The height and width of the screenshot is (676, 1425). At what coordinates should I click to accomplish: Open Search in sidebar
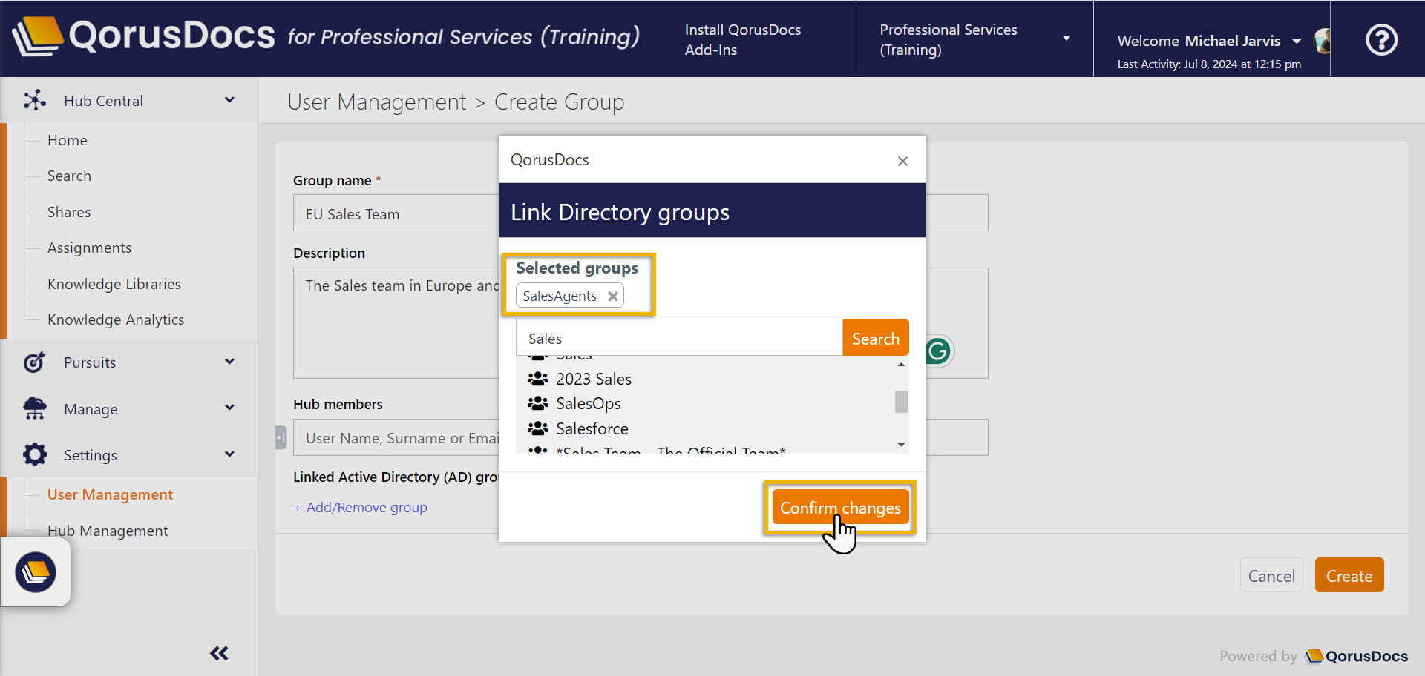pos(69,176)
